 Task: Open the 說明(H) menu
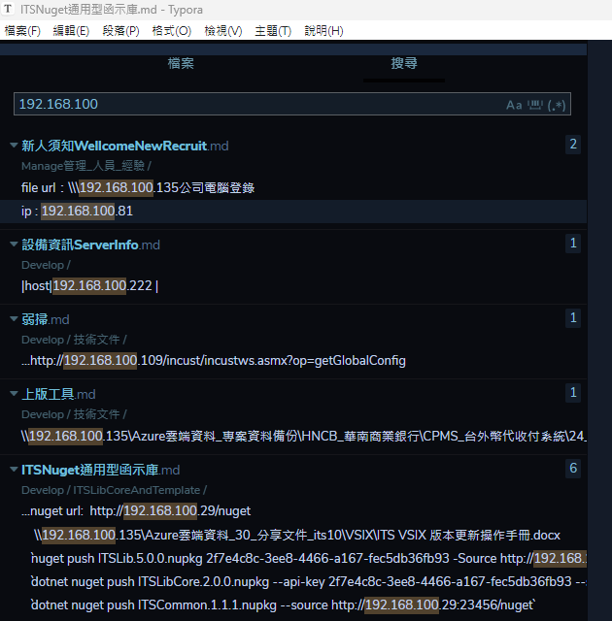click(x=323, y=31)
